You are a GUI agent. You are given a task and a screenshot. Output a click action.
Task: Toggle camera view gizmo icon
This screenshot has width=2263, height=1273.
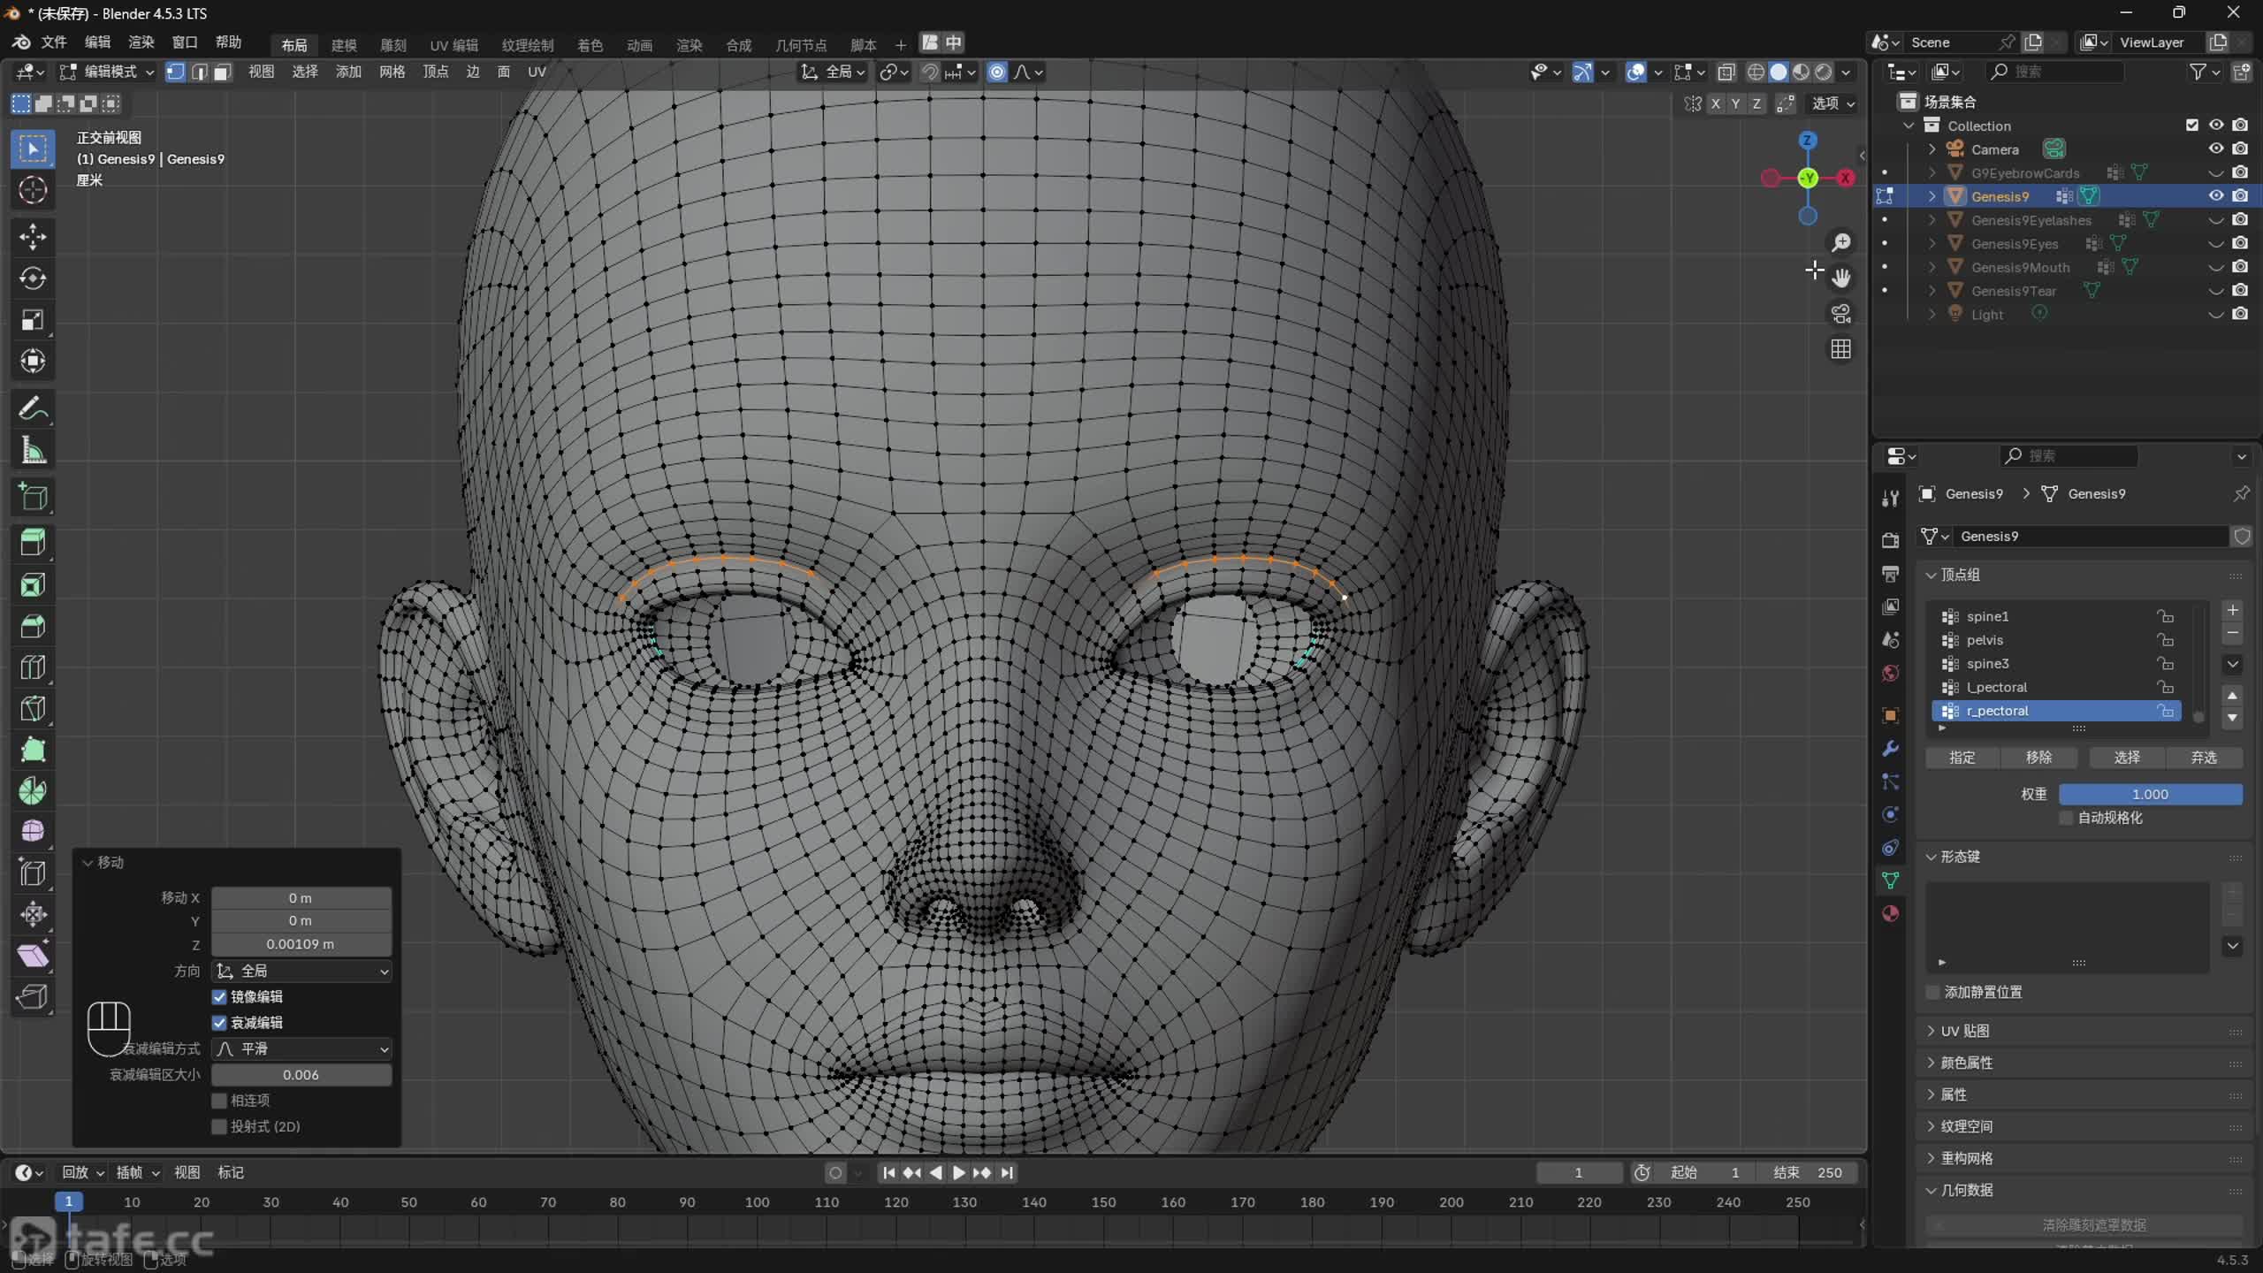tap(1840, 314)
